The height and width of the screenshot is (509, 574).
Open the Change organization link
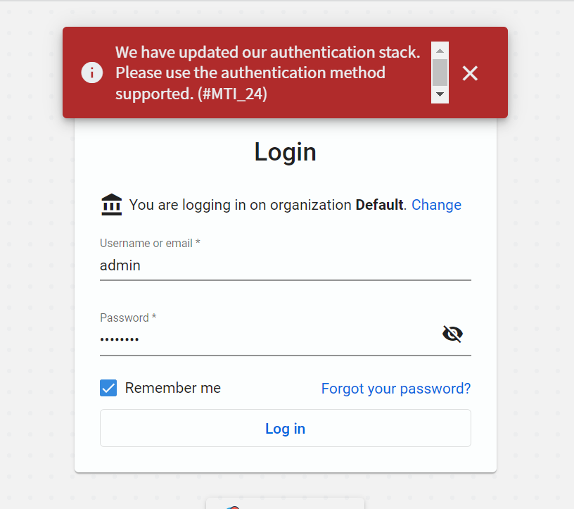436,205
